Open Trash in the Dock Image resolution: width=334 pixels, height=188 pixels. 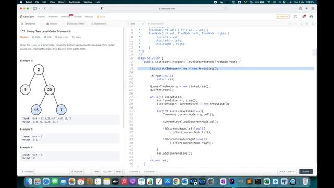[305, 181]
